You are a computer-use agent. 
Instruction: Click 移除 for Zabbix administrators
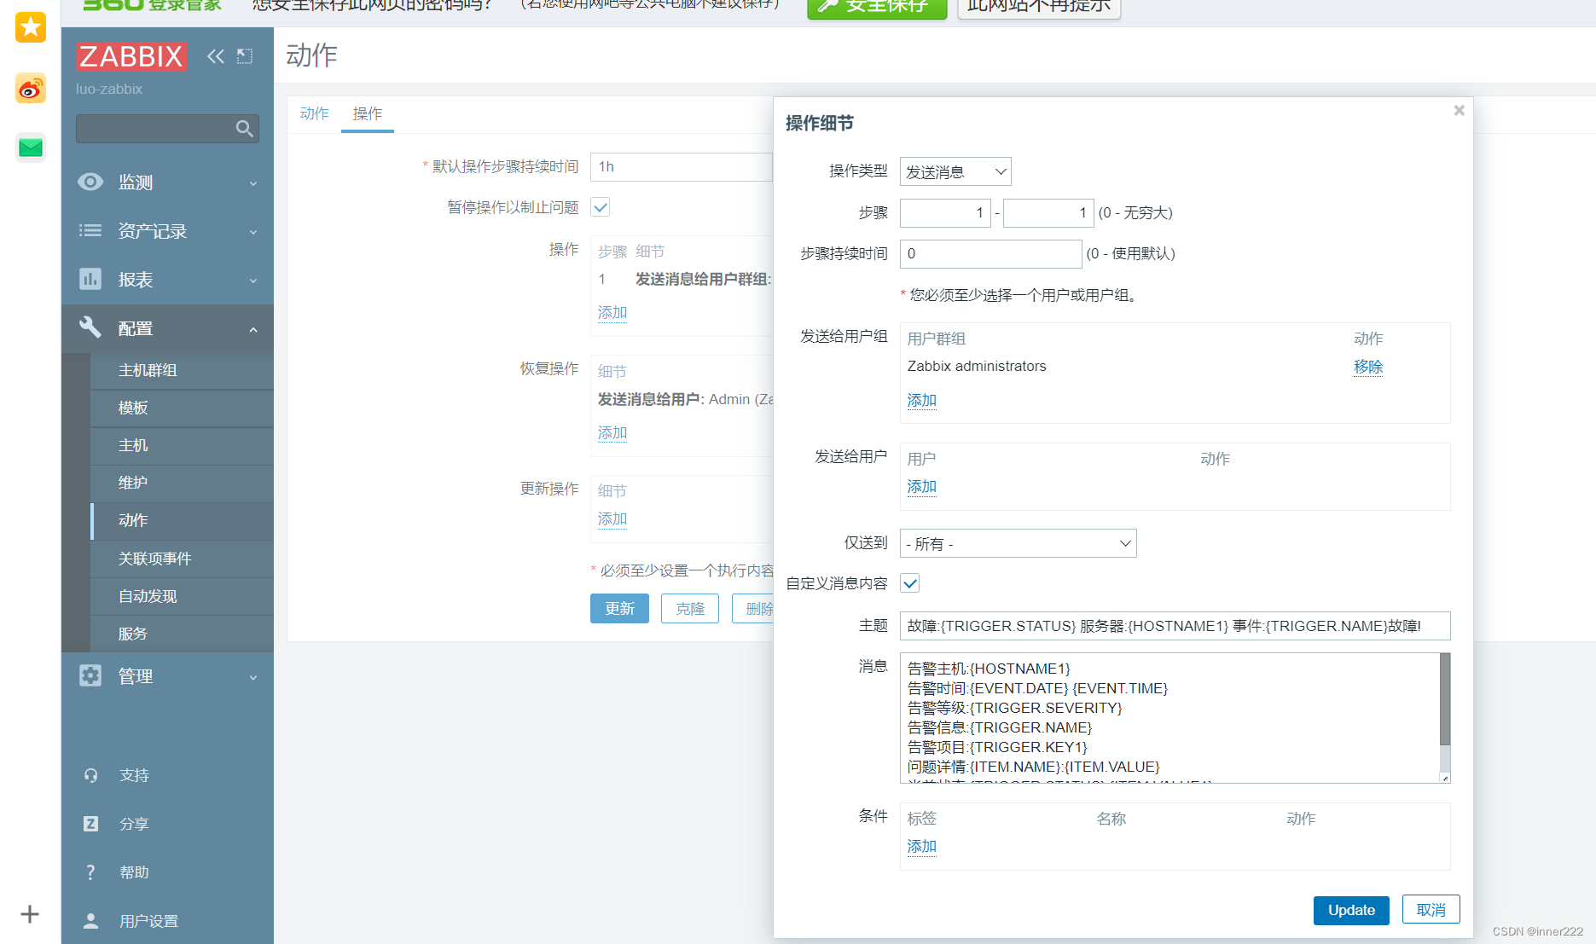coord(1368,367)
